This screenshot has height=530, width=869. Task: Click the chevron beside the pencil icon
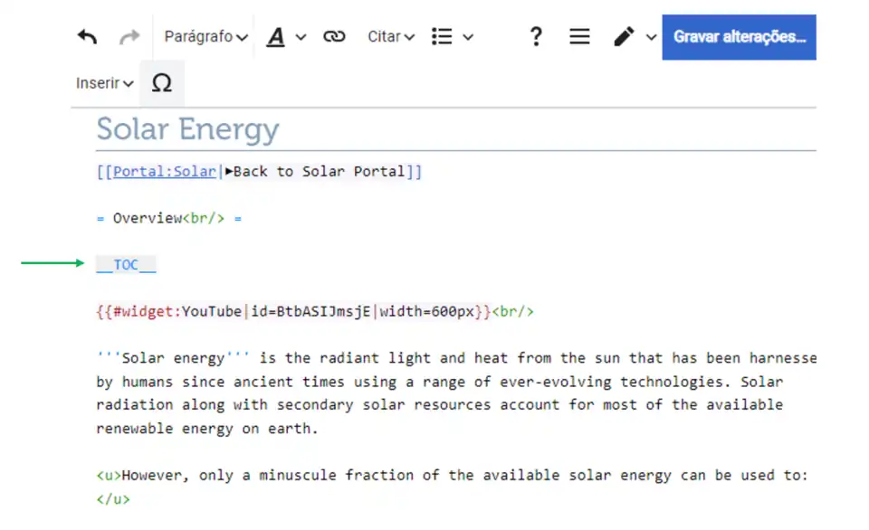pos(651,37)
